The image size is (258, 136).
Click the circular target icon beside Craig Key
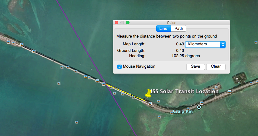pos(199,107)
